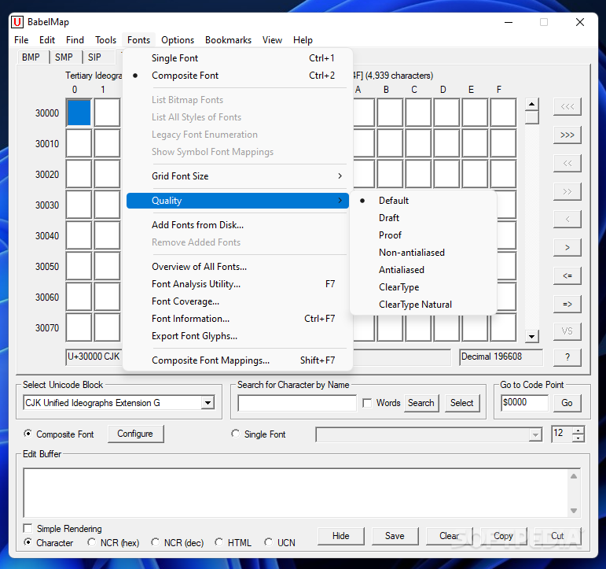606x569 pixels.
Task: Set quality to ClearType
Action: tap(423, 287)
